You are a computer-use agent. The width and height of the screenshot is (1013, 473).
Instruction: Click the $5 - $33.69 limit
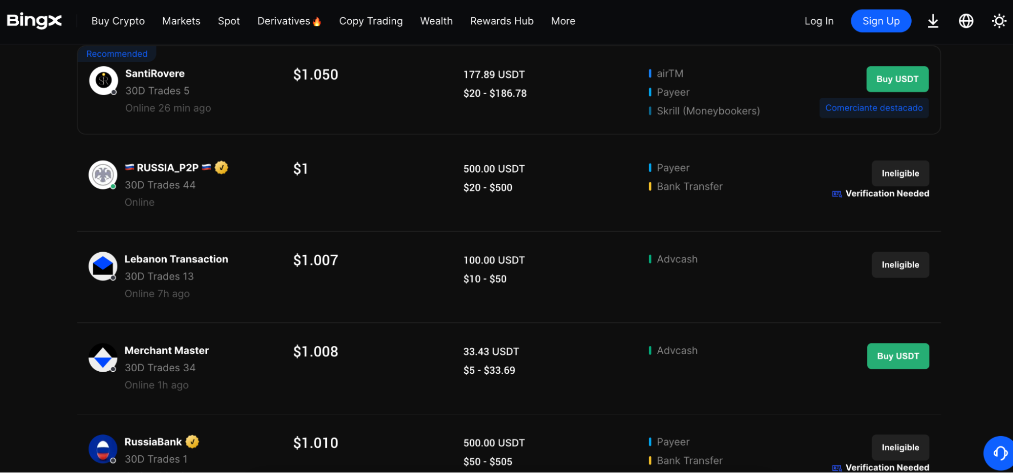[489, 370]
